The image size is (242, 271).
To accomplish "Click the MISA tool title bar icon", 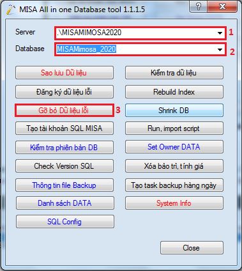I will 11,9.
